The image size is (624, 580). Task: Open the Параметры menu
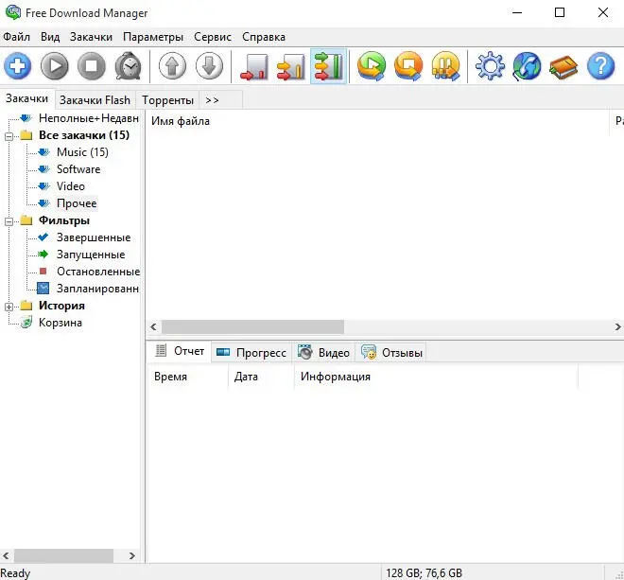pos(153,37)
